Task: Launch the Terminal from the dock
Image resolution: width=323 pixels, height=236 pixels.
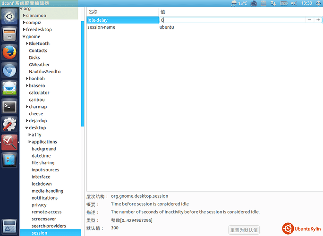Action: tap(9, 106)
